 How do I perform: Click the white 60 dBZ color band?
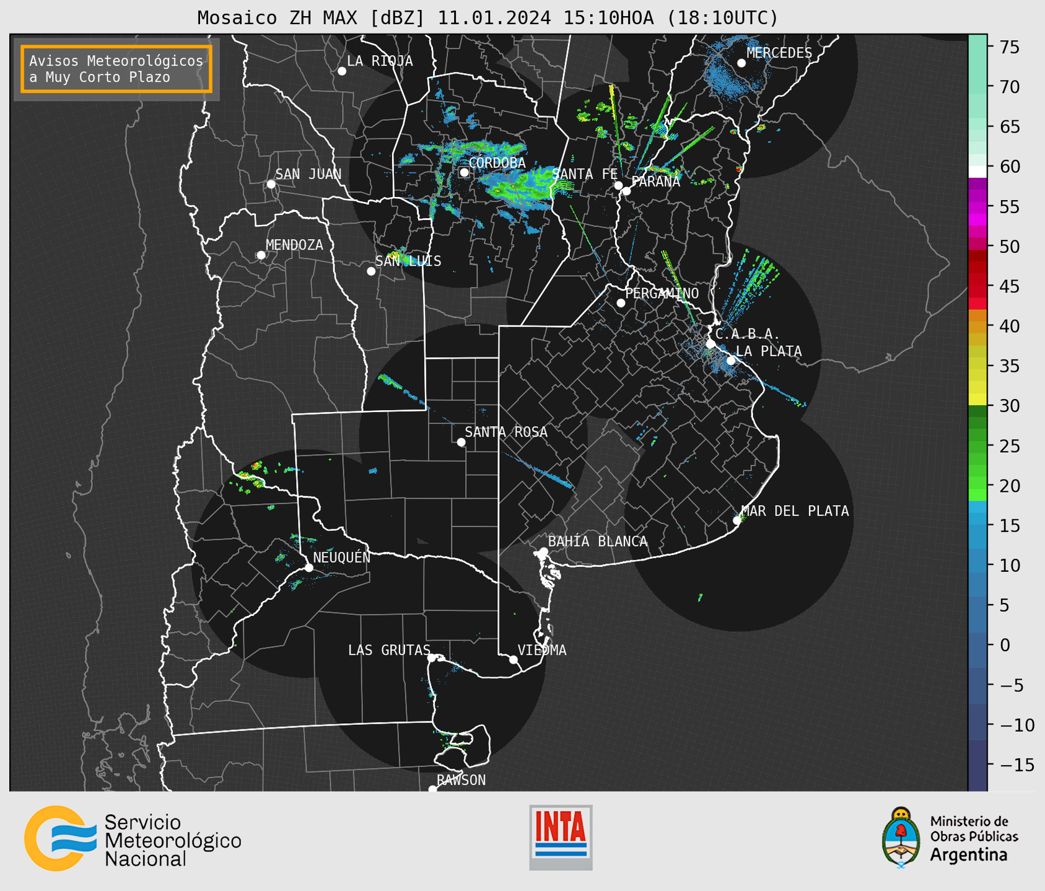(x=977, y=172)
